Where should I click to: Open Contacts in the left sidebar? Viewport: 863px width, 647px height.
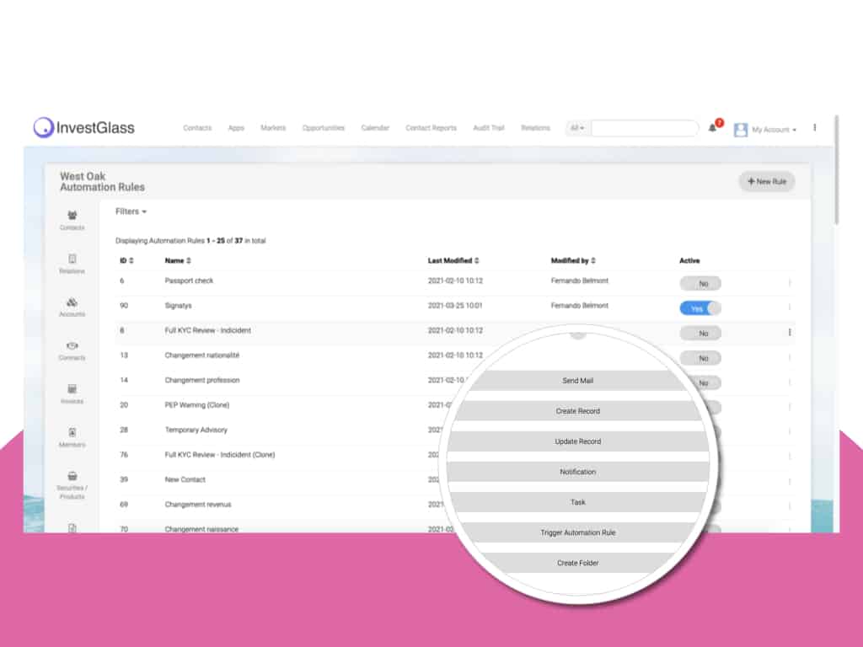(x=72, y=220)
